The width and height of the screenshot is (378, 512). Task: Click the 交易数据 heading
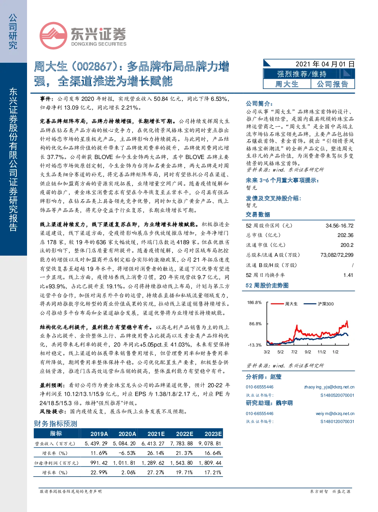(258, 215)
